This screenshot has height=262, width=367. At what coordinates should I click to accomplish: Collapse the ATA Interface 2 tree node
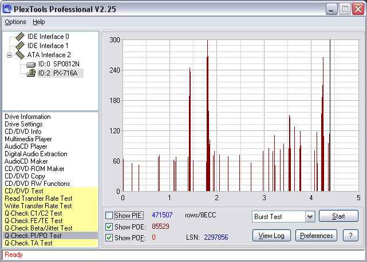pyautogui.click(x=9, y=55)
